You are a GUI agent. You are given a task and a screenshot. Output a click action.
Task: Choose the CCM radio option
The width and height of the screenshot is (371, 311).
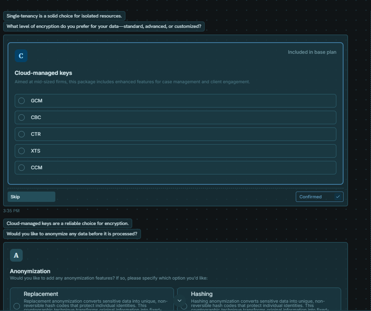[x=22, y=167]
